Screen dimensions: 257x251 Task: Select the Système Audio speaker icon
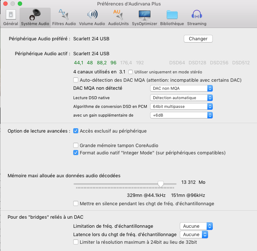click(35, 15)
